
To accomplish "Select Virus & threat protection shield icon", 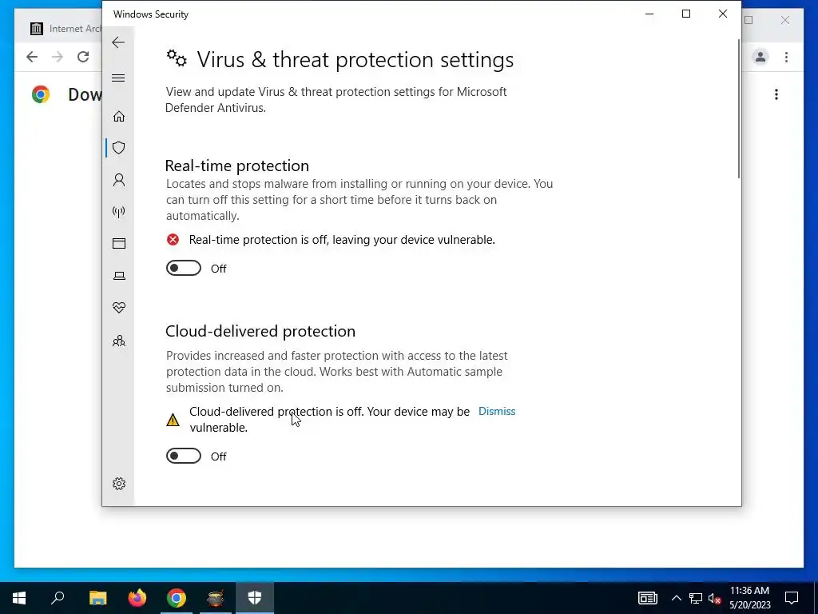I will [x=119, y=148].
